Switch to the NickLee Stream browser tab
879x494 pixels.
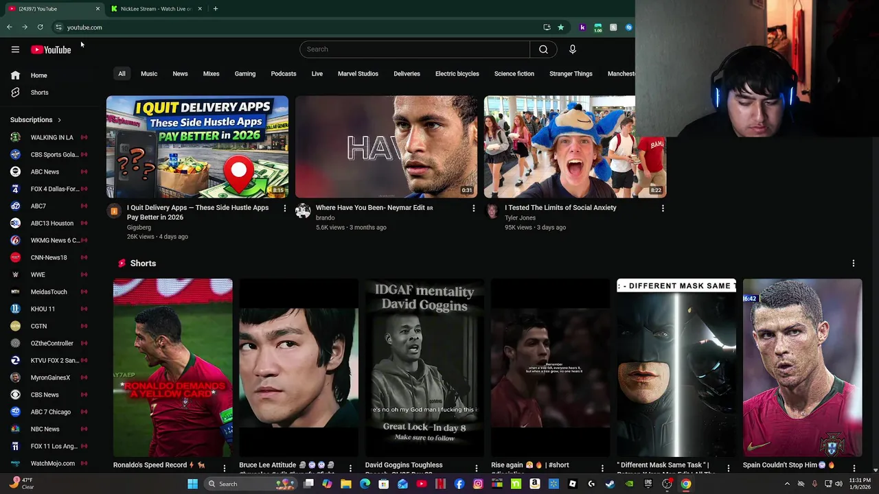coord(156,9)
